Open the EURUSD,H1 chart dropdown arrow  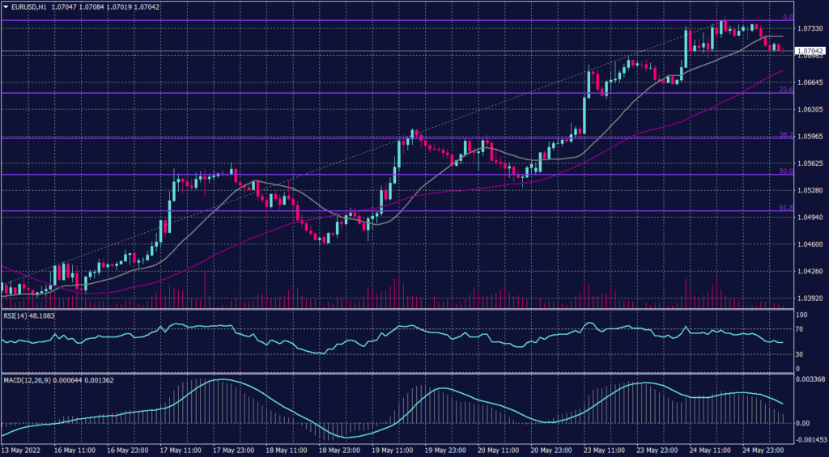coord(5,6)
